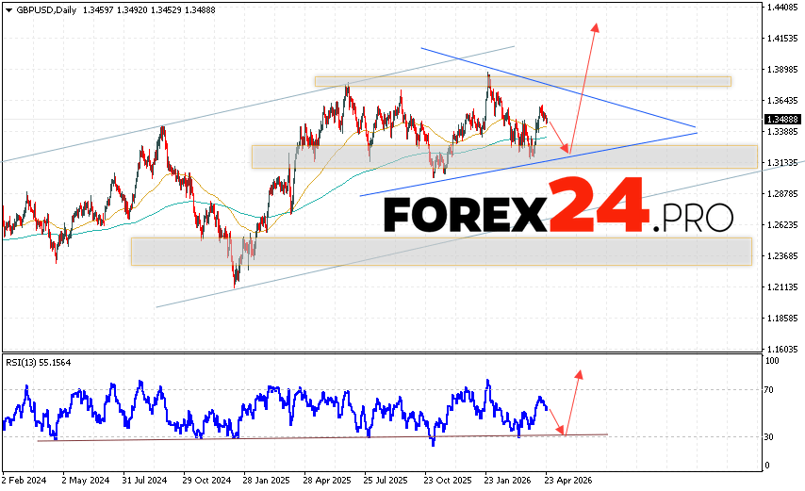Click the upward red forecast arrowhead on price chart

tap(596, 26)
